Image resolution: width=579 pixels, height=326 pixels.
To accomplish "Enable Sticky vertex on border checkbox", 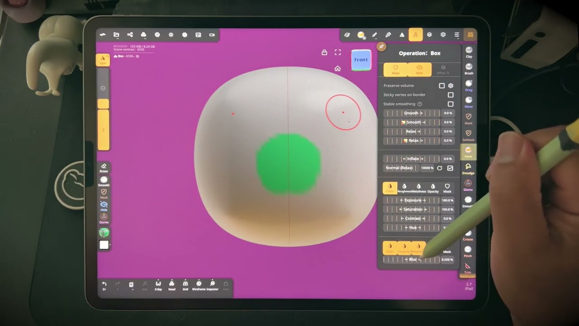I will tap(451, 95).
